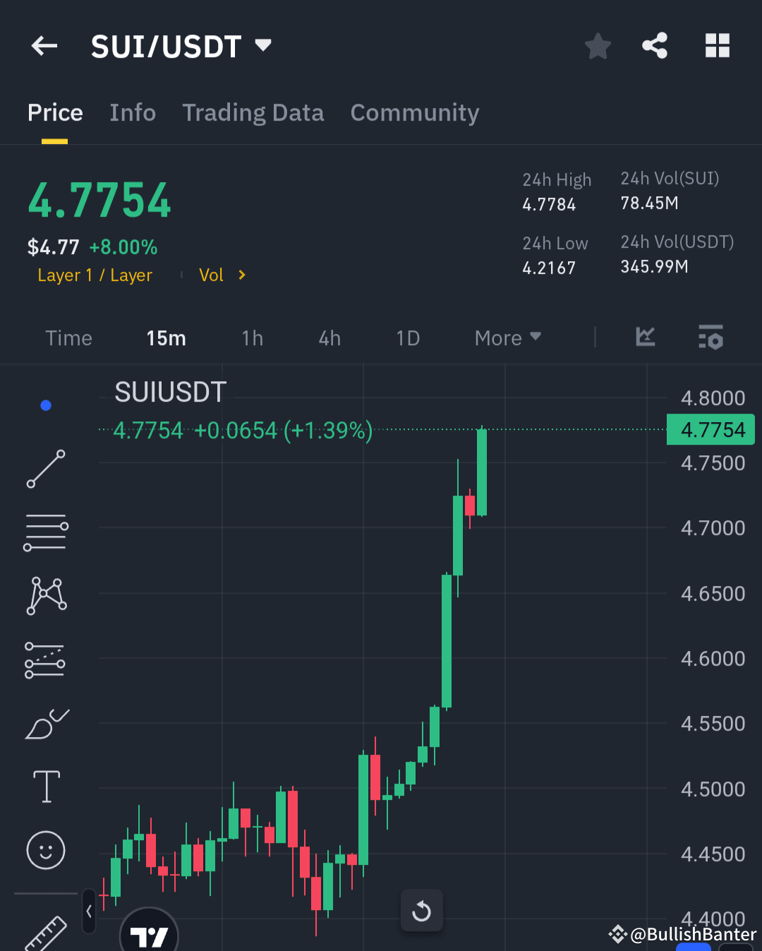Select the brush/curve drawing tool
762x951 pixels.
[x=46, y=724]
